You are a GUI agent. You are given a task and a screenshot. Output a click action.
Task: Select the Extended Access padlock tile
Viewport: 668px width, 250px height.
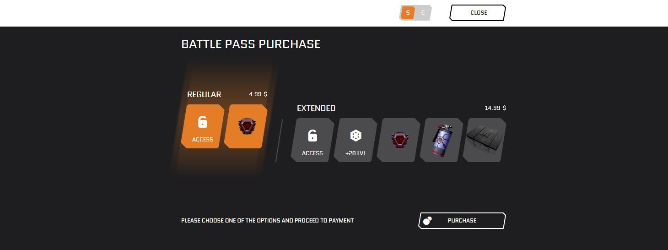312,140
